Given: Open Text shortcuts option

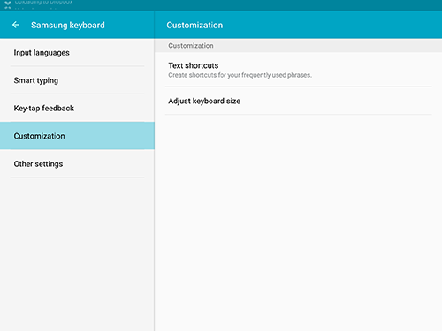Looking at the screenshot, I should [x=298, y=70].
